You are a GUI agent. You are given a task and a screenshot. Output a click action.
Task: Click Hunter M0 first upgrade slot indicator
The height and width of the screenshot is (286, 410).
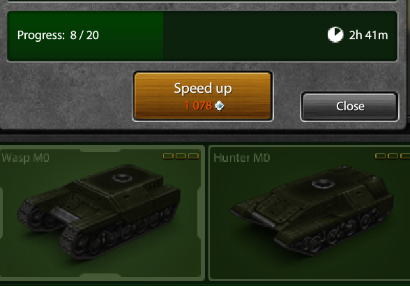(x=380, y=156)
